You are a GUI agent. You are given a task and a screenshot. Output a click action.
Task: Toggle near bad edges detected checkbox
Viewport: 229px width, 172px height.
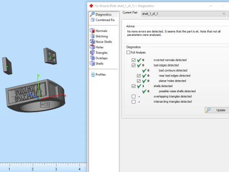[x=139, y=75]
